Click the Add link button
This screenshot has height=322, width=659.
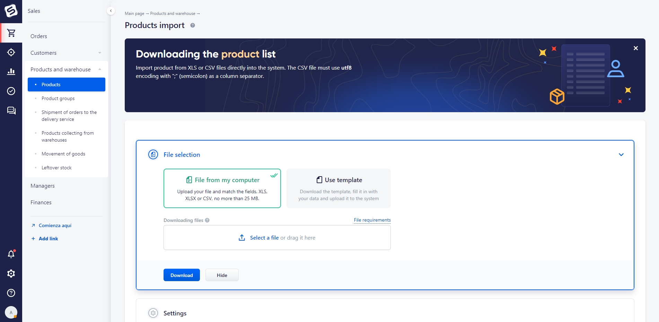point(49,239)
